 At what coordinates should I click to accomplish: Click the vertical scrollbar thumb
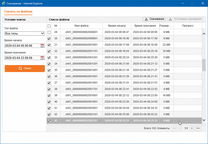pyautogui.click(x=204, y=65)
